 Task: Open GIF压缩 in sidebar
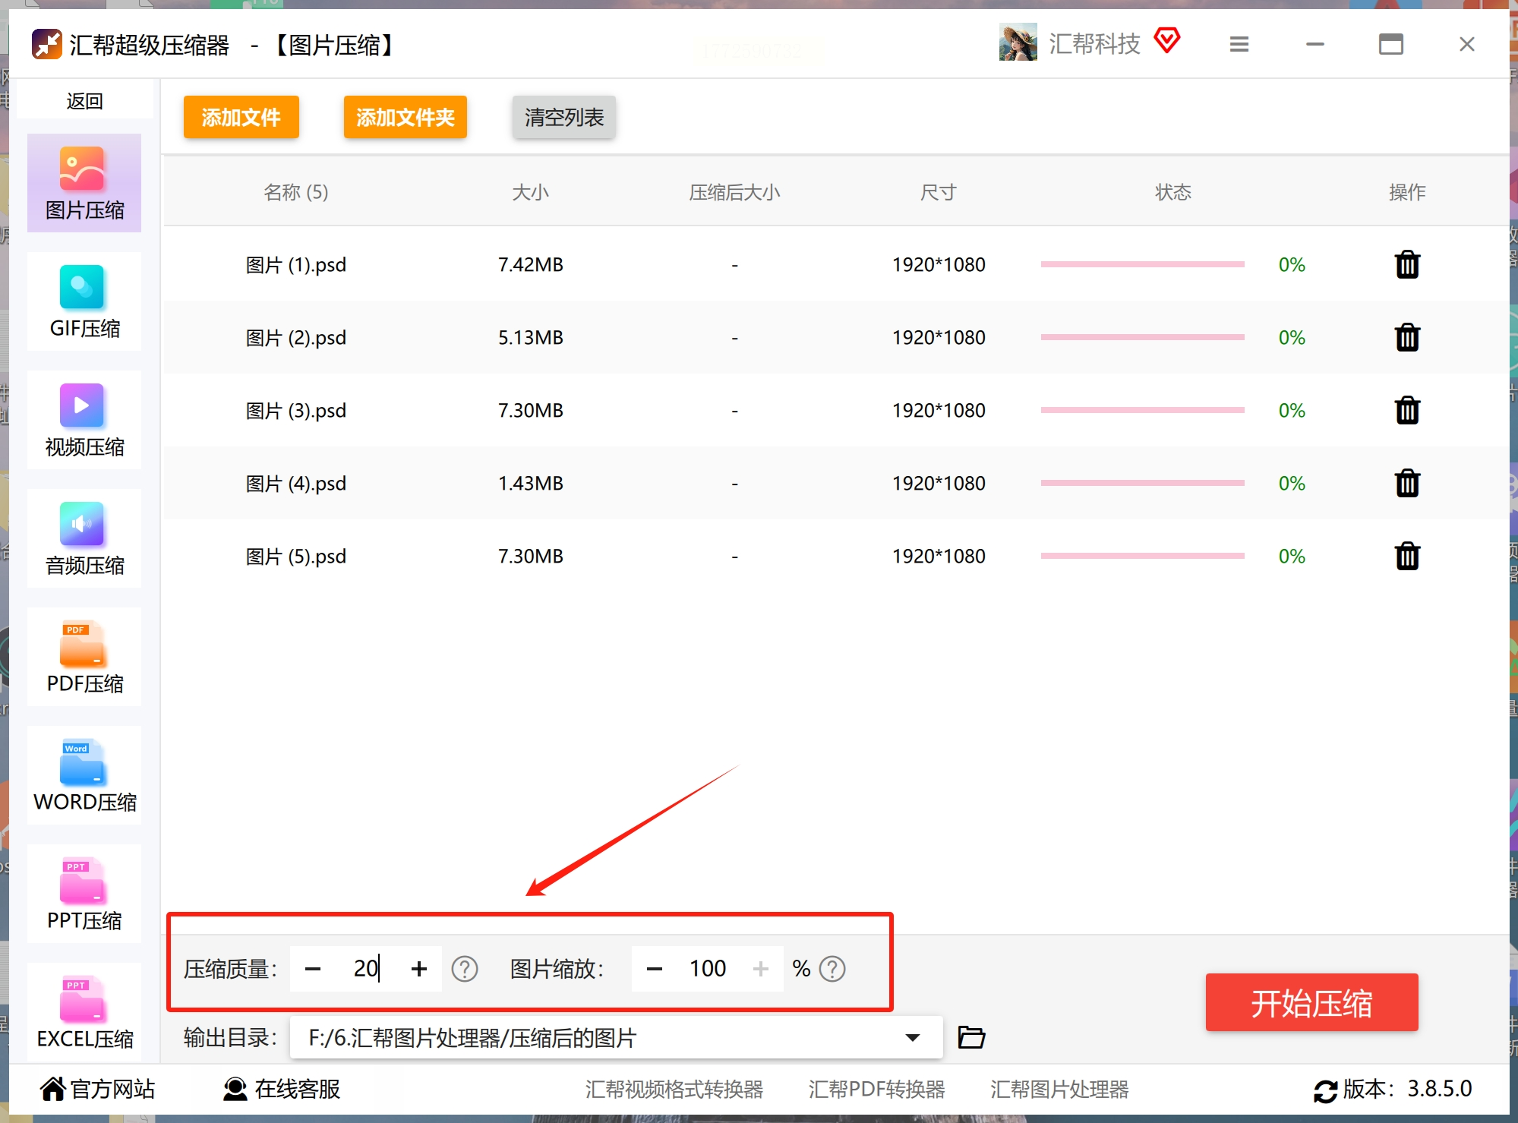[84, 302]
